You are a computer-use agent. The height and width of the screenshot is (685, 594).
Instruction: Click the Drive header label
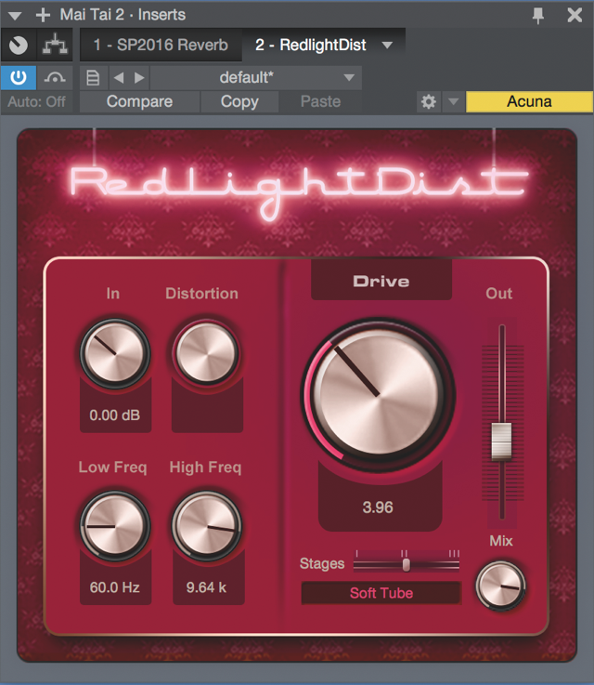[x=381, y=282]
